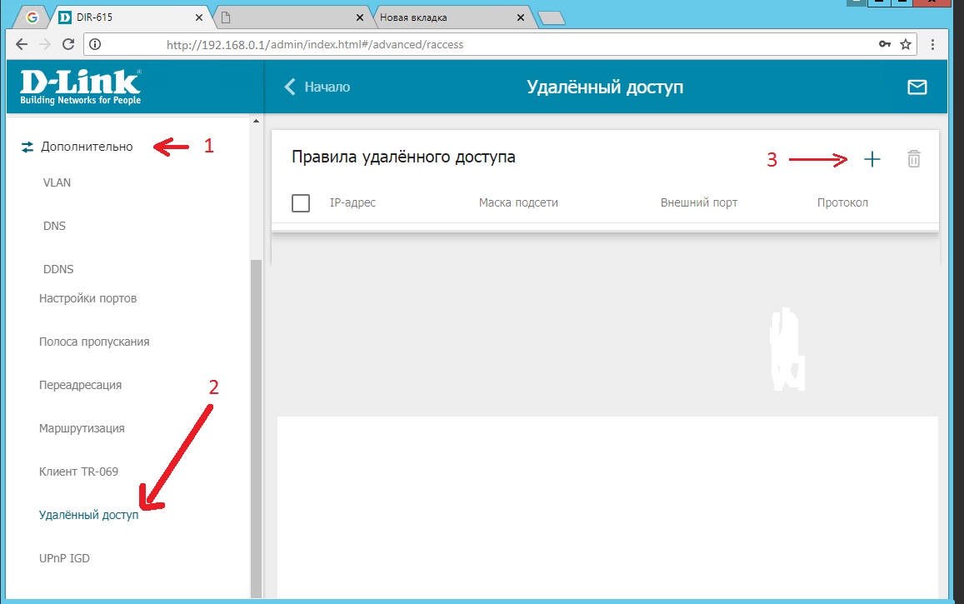
Task: Bookmark page with the star icon
Action: click(906, 44)
